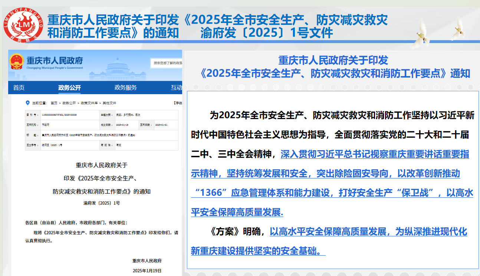Go to 首页 in the breadcrumb path
The height and width of the screenshot is (276, 480).
tap(54, 103)
